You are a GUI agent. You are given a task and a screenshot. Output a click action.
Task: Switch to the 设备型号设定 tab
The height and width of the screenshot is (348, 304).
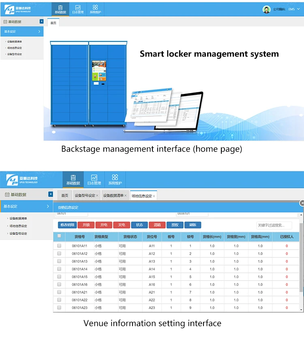pos(85,196)
